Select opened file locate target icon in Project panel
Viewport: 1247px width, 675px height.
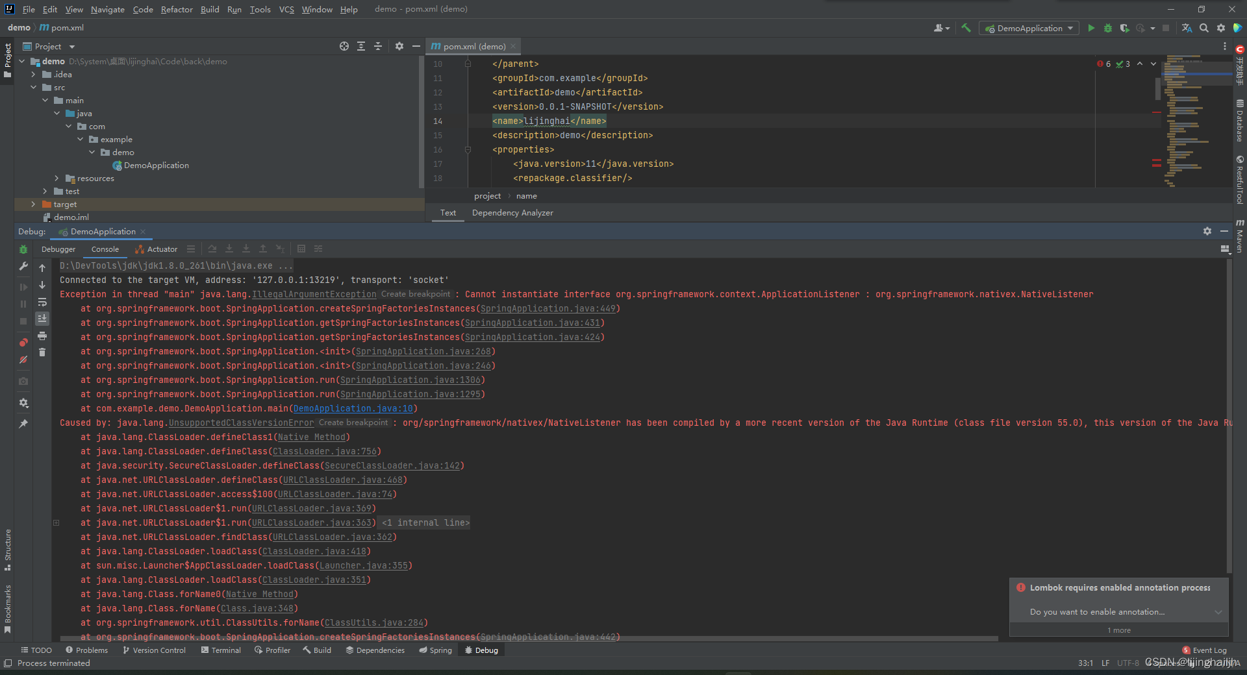point(344,46)
